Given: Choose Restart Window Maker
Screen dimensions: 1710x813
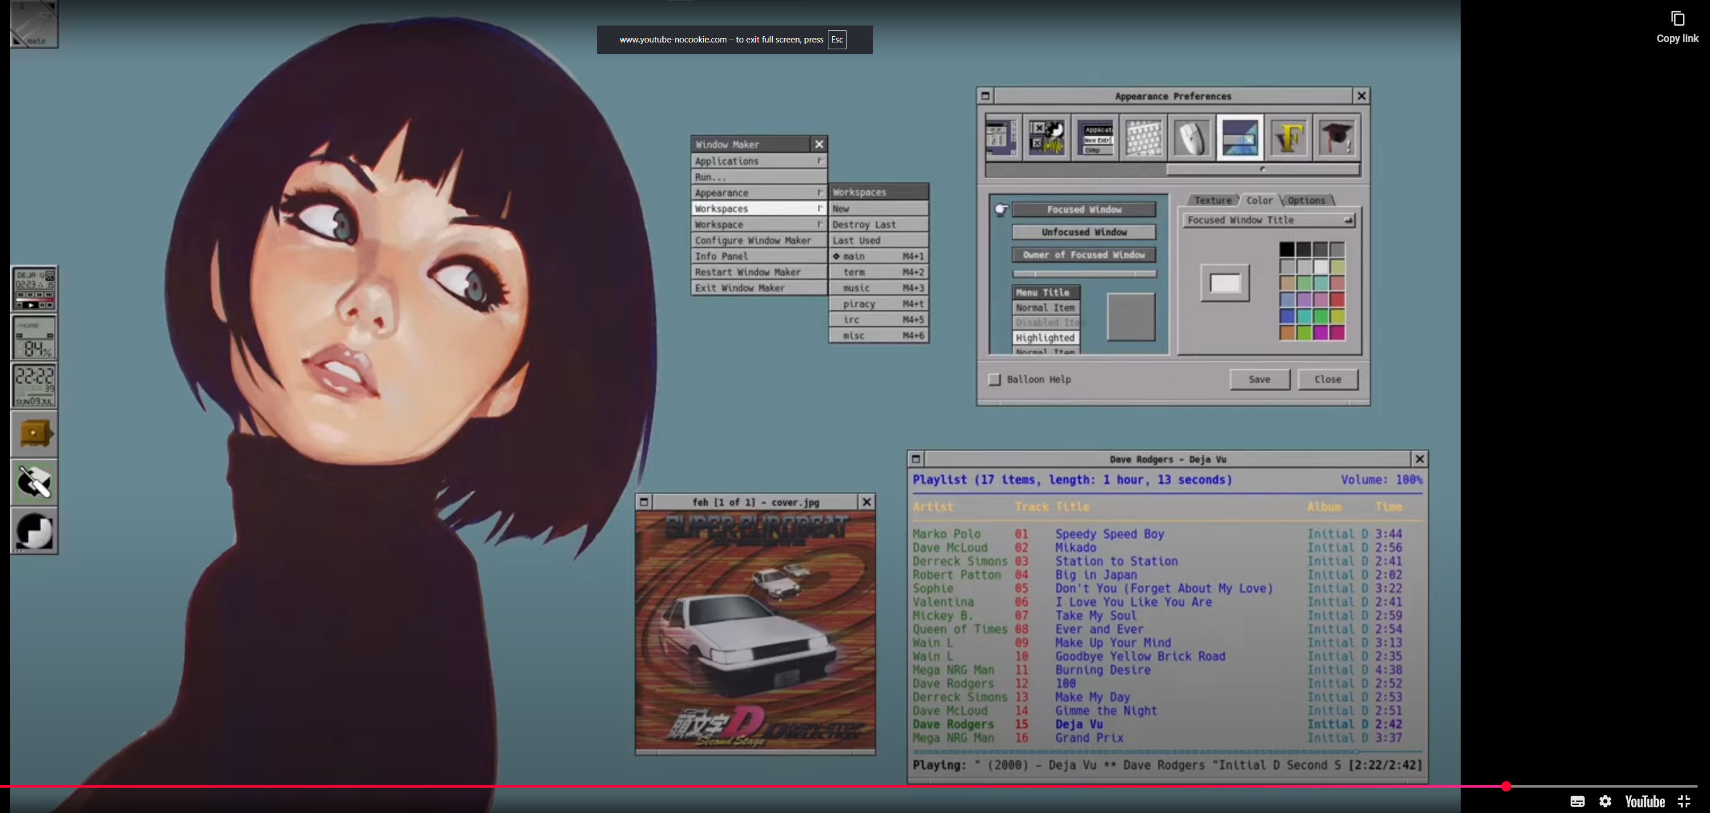Looking at the screenshot, I should tap(759, 272).
